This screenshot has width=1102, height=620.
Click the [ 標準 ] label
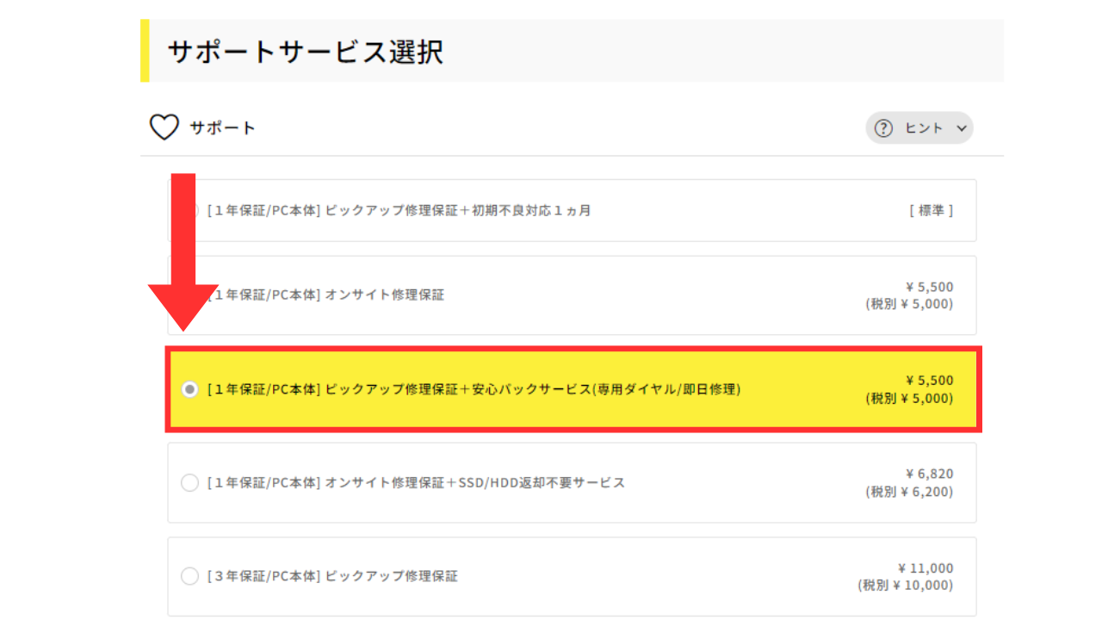pos(932,210)
